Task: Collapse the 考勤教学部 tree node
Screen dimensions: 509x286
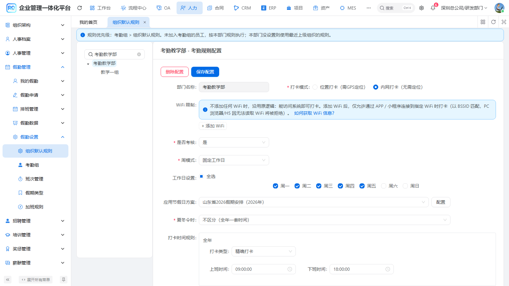Action: (88, 64)
